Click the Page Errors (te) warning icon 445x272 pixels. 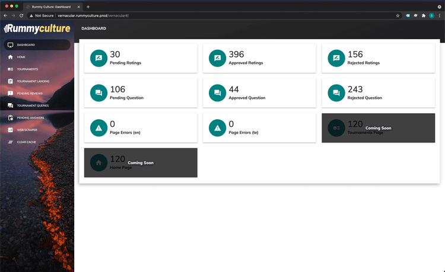[x=217, y=128]
